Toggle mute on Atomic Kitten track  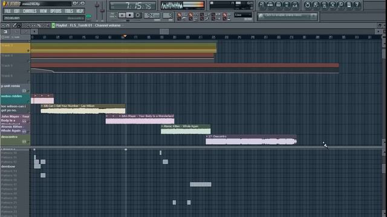(28, 132)
